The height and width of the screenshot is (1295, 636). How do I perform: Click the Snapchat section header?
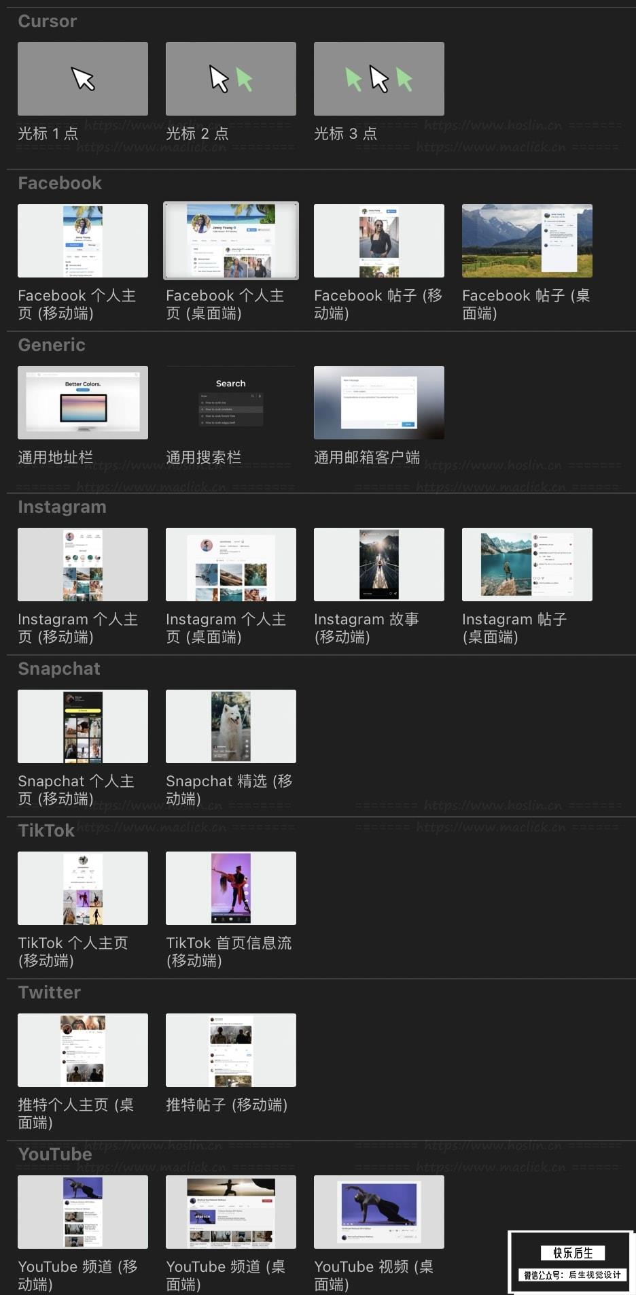pyautogui.click(x=59, y=669)
